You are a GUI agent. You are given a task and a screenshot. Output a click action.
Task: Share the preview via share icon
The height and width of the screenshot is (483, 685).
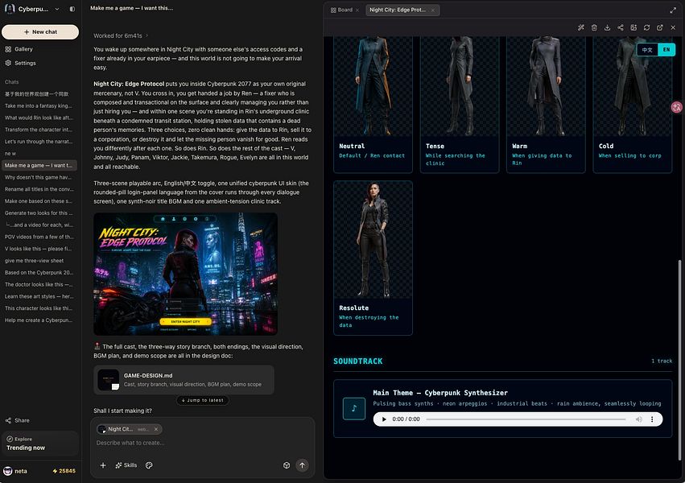point(621,27)
